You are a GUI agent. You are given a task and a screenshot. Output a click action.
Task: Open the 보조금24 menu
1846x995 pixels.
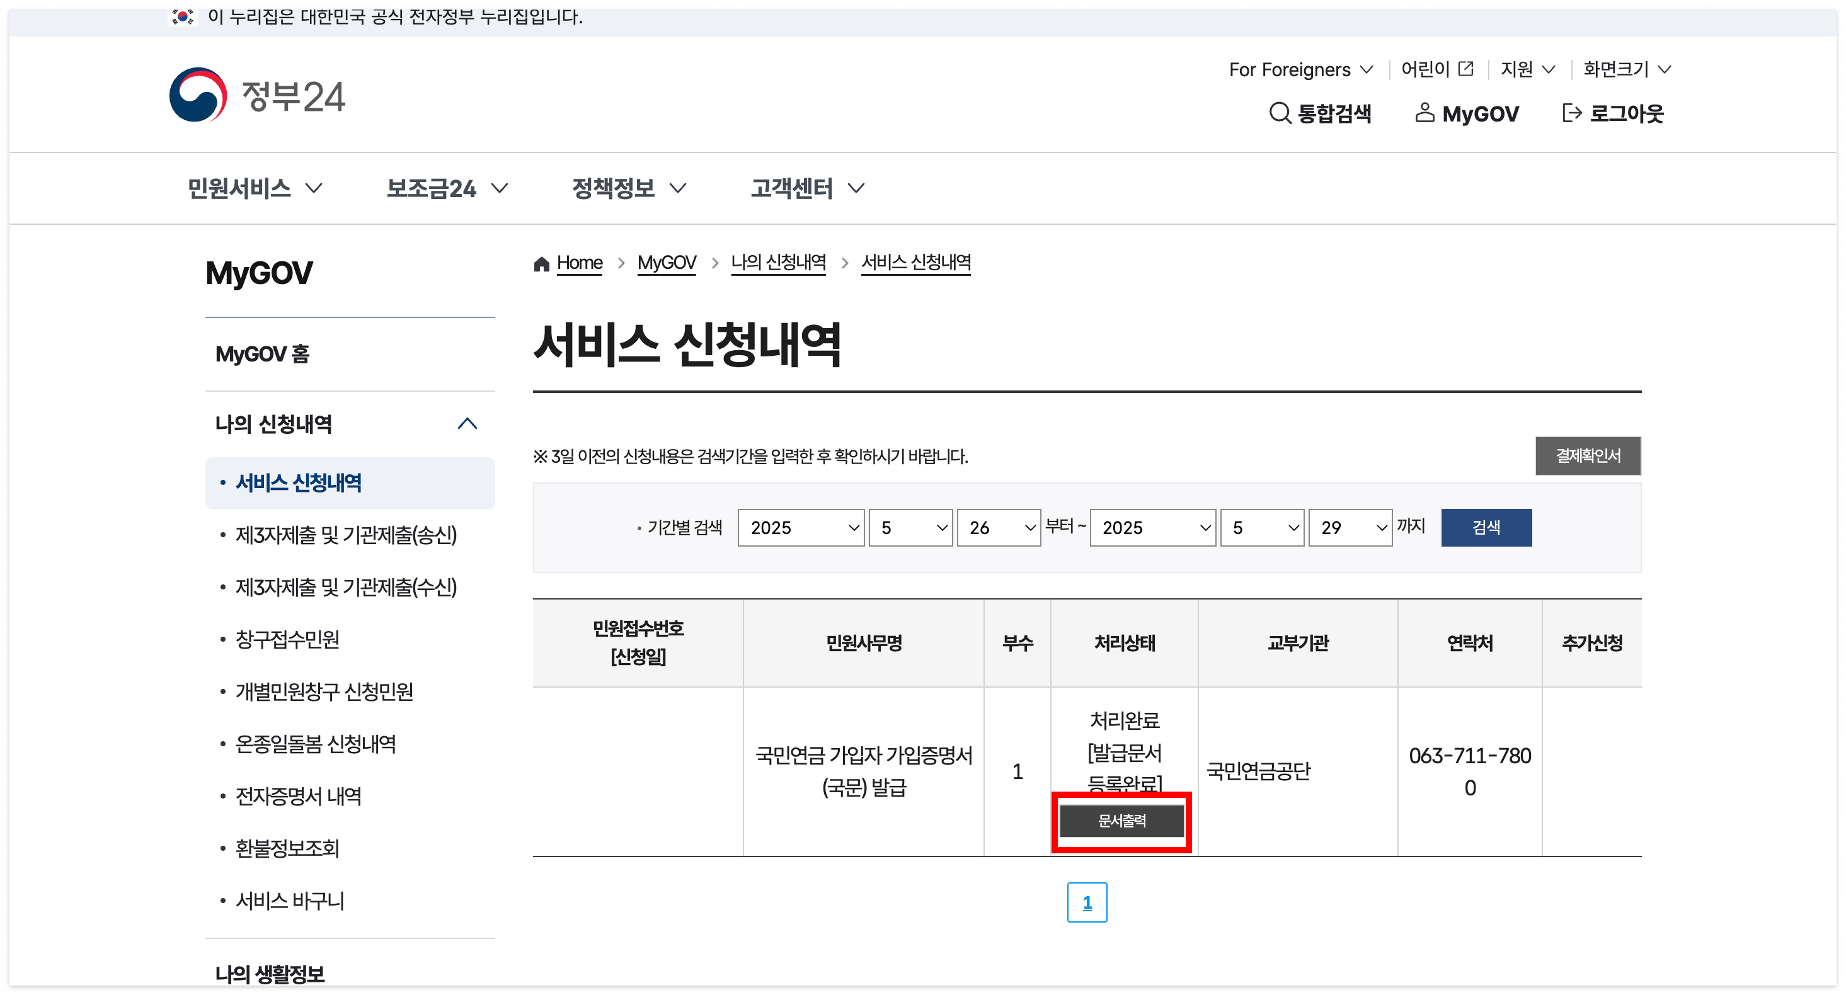(x=447, y=188)
